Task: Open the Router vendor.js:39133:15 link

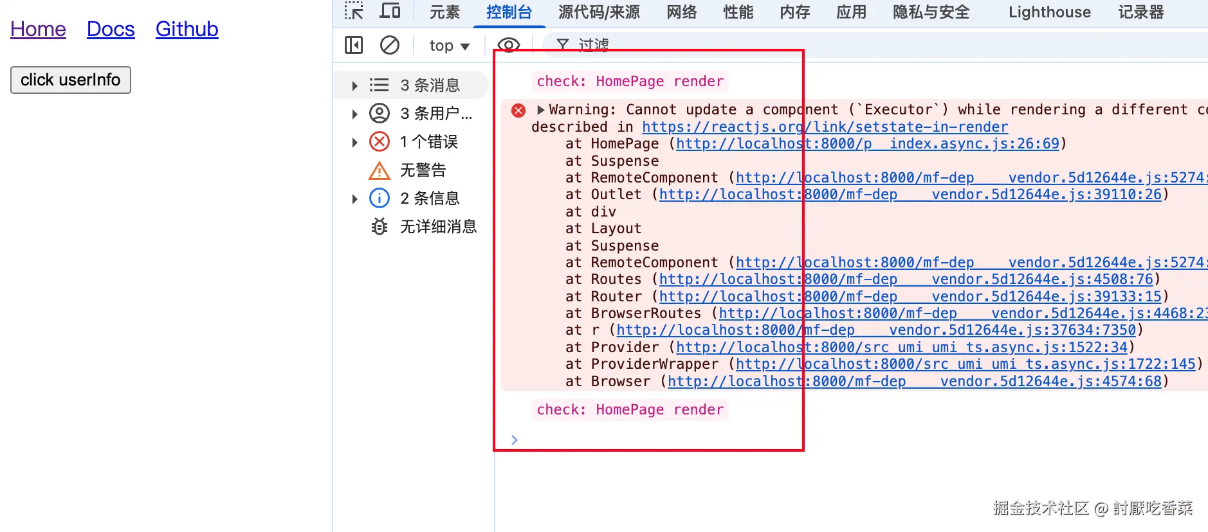Action: point(911,296)
